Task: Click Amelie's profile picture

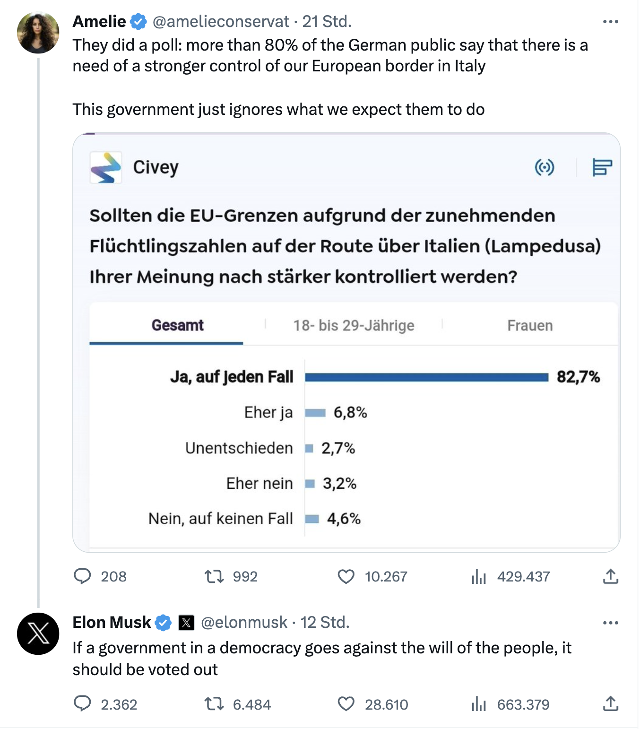Action: click(x=38, y=33)
